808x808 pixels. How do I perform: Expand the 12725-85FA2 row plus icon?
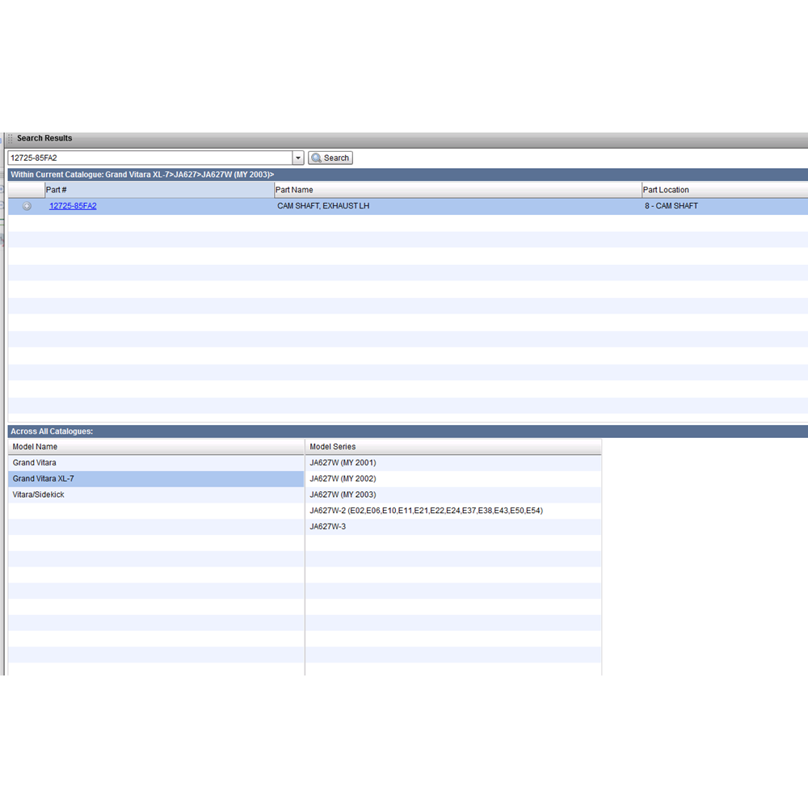point(27,206)
